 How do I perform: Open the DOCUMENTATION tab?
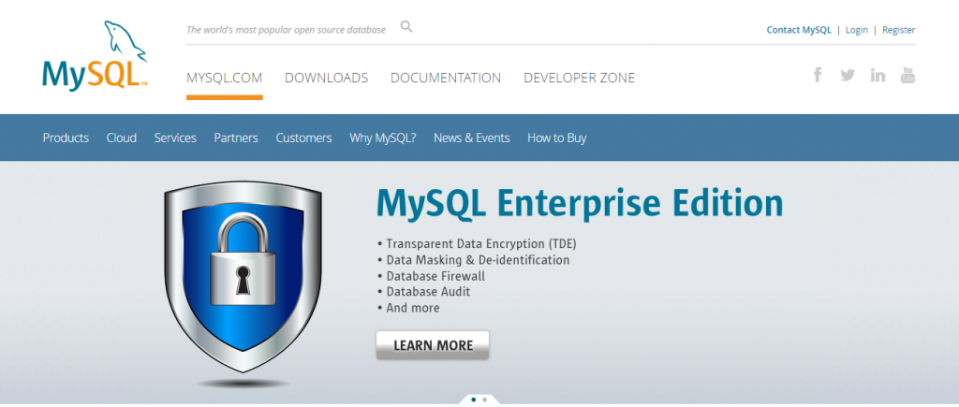click(446, 79)
